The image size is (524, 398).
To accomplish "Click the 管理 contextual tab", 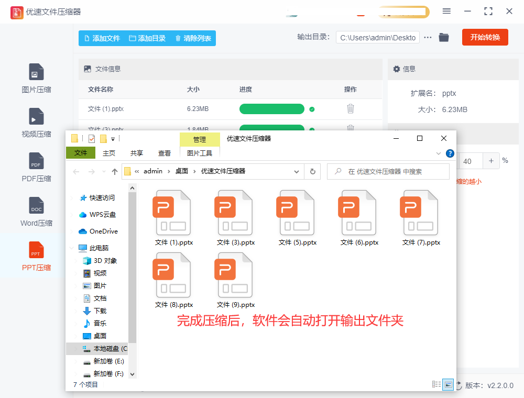I will (200, 139).
